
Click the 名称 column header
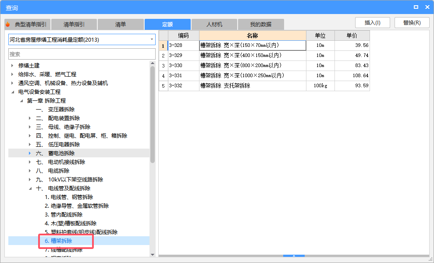[253, 36]
